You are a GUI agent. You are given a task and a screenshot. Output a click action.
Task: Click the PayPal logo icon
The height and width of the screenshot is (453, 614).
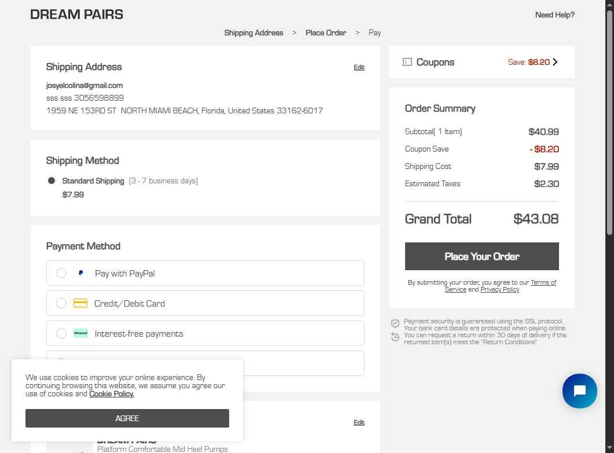tap(80, 273)
